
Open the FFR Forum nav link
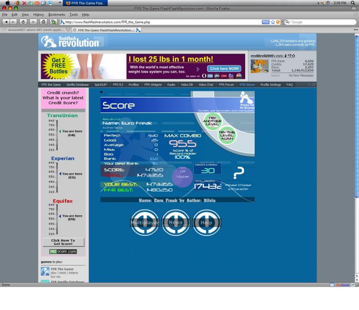pyautogui.click(x=226, y=85)
